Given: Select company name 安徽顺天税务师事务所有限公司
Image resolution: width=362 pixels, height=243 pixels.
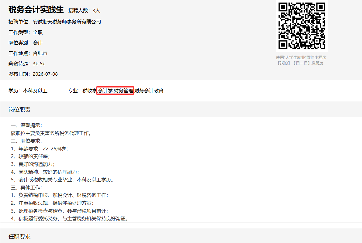Looking at the screenshot, I should point(67,22).
